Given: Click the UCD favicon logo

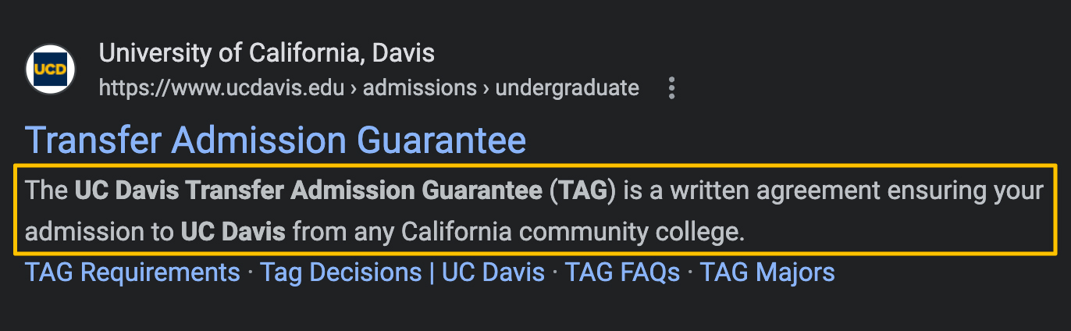Looking at the screenshot, I should point(51,70).
